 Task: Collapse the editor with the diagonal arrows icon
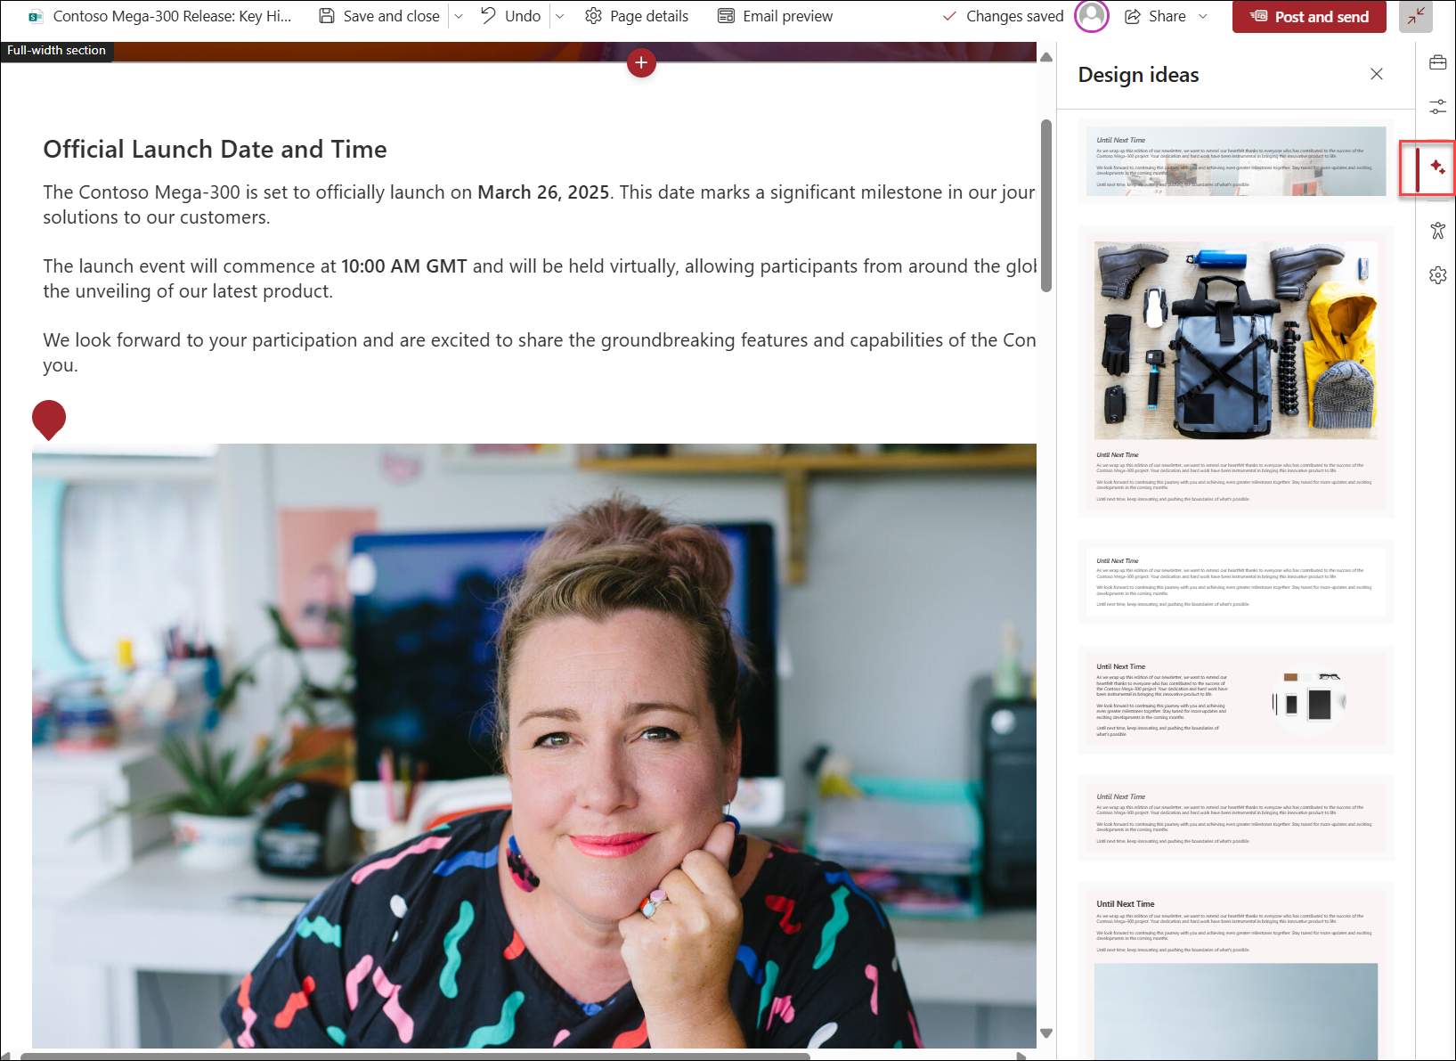click(x=1415, y=16)
